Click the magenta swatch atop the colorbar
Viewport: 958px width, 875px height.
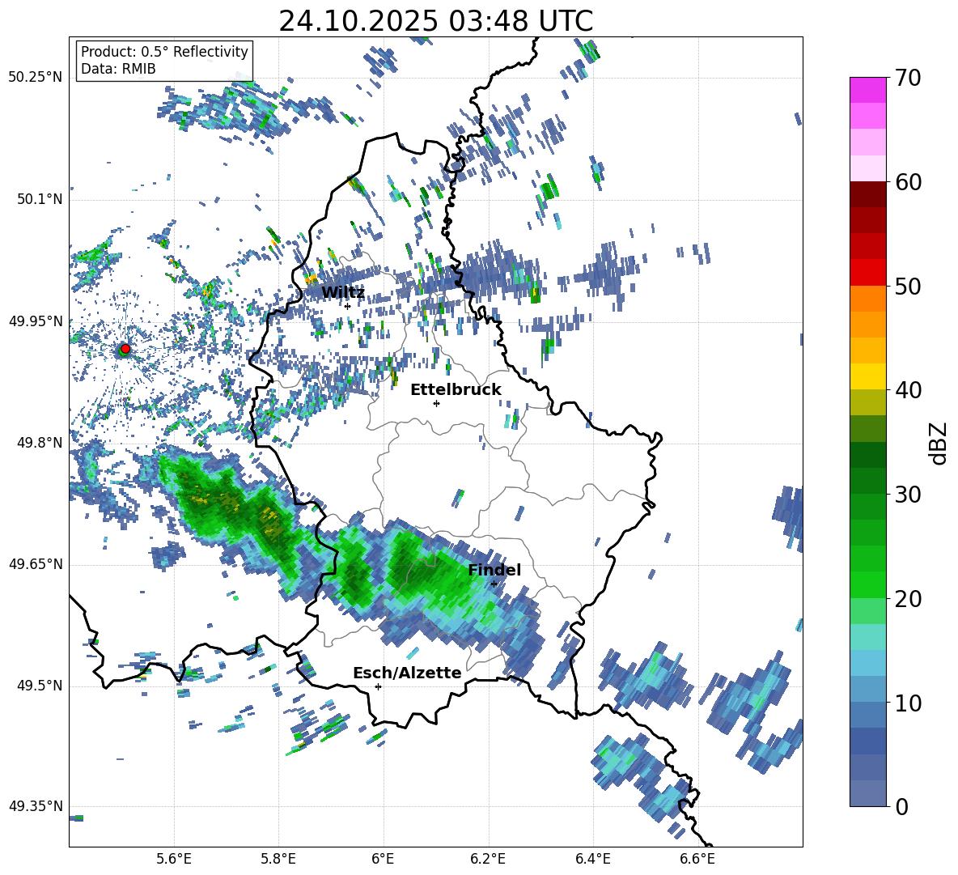click(x=867, y=90)
